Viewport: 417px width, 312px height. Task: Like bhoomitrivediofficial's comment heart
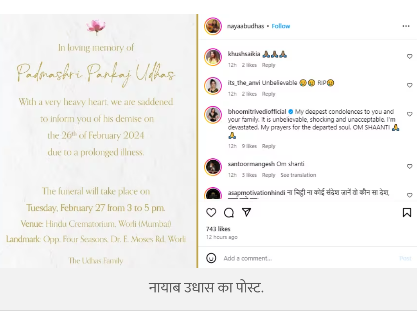410,114
